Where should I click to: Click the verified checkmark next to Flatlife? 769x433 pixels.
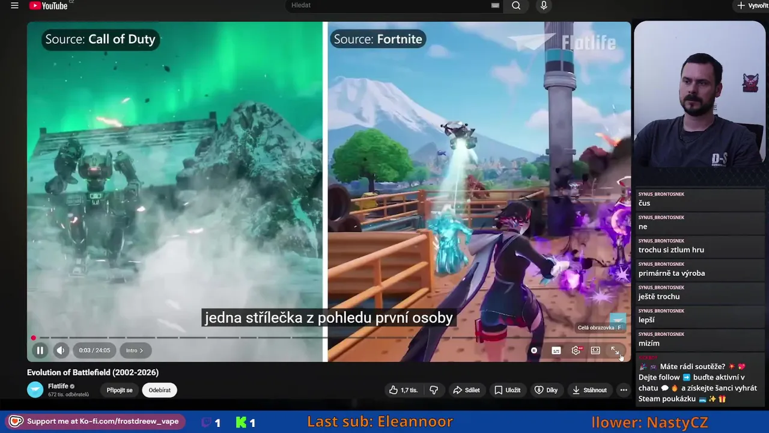click(73, 386)
